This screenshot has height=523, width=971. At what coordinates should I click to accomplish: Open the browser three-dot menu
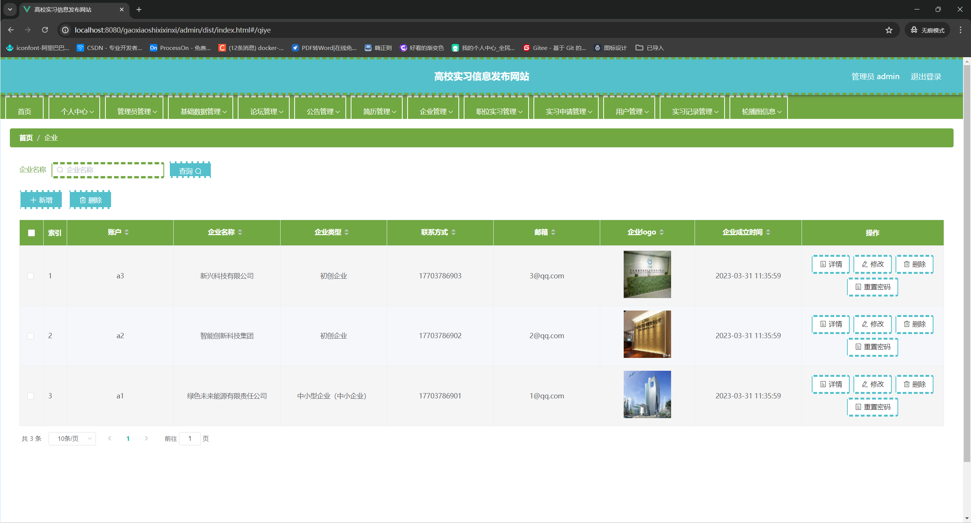coord(960,30)
